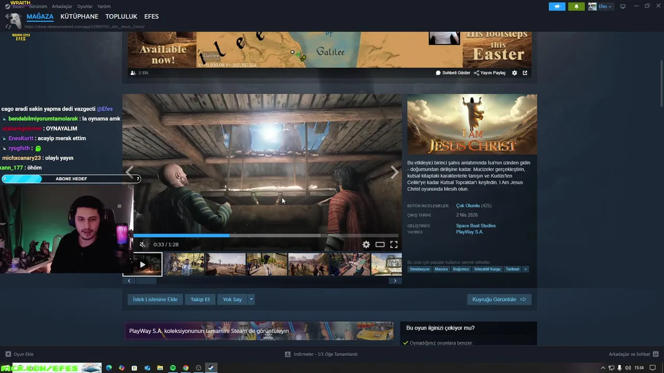664x373 pixels.
Task: Expand the Yok Say dropdown arrow
Action: [252, 299]
